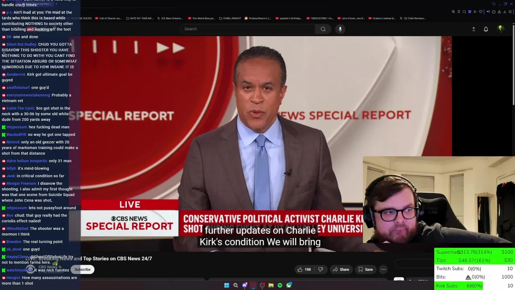Open the YouTube upload/create icon
Viewport: 515px width, 290px height.
click(x=474, y=29)
